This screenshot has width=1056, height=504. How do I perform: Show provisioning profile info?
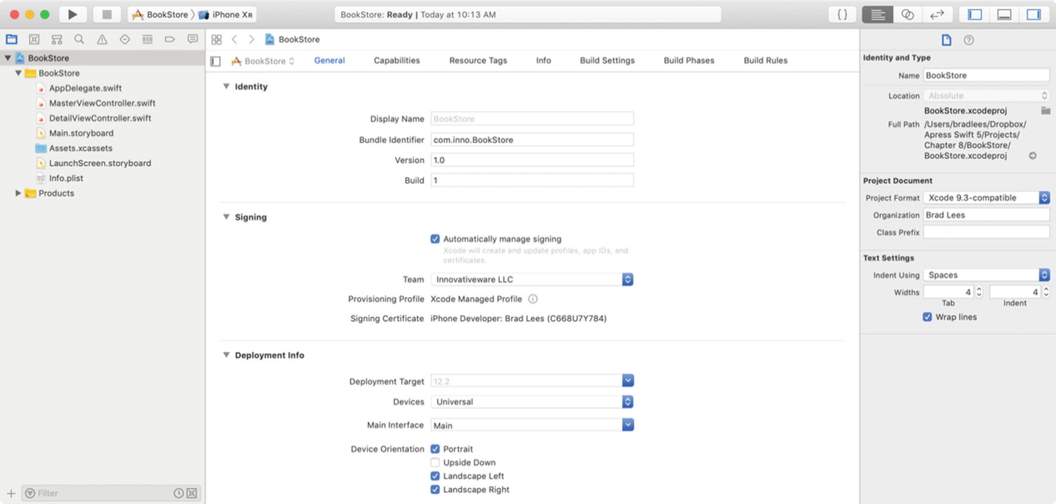tap(533, 299)
